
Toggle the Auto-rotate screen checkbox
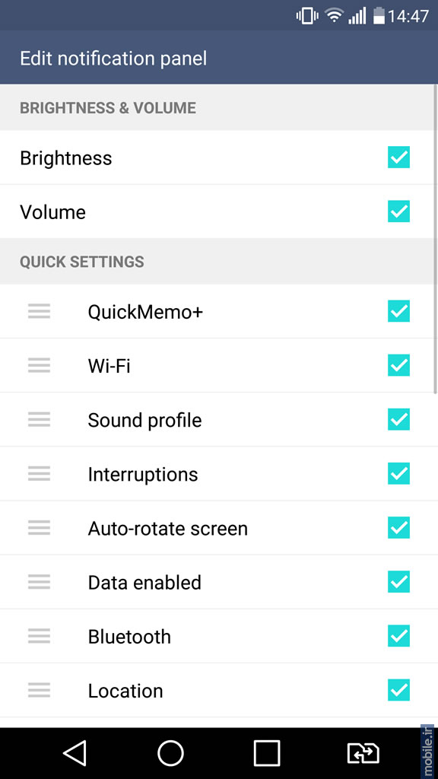click(398, 528)
